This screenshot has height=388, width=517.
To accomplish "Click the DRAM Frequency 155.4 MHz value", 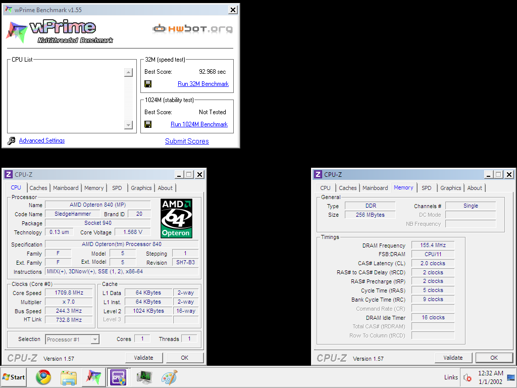I will pyautogui.click(x=433, y=245).
